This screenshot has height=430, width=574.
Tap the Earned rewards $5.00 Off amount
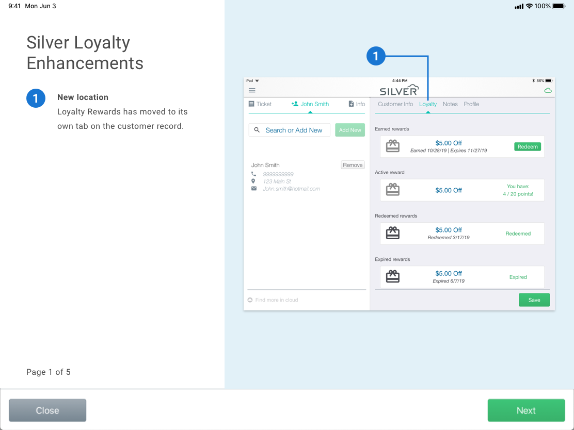(449, 143)
